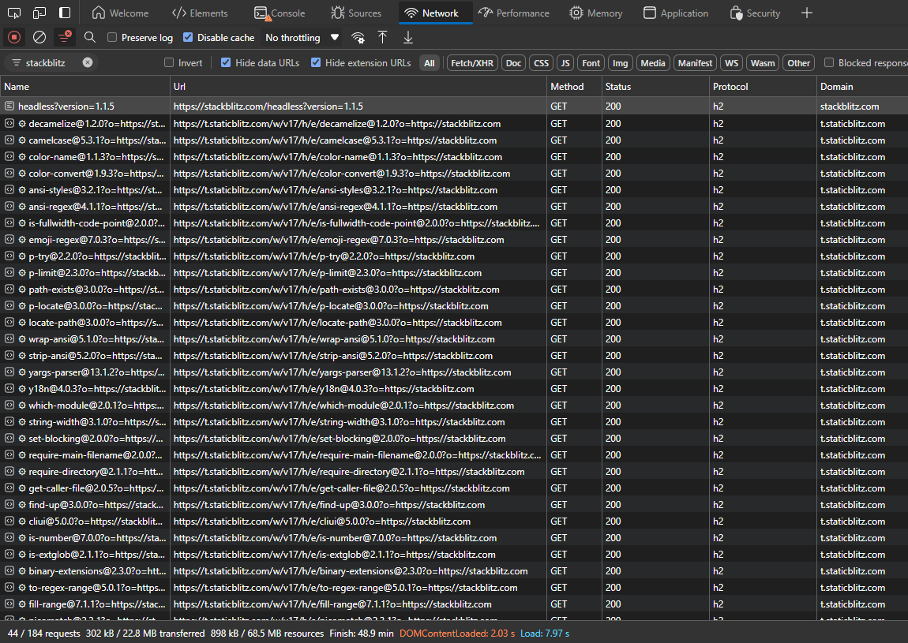This screenshot has height=643, width=908.
Task: Clear the stackblitz filter text
Action: 88,62
